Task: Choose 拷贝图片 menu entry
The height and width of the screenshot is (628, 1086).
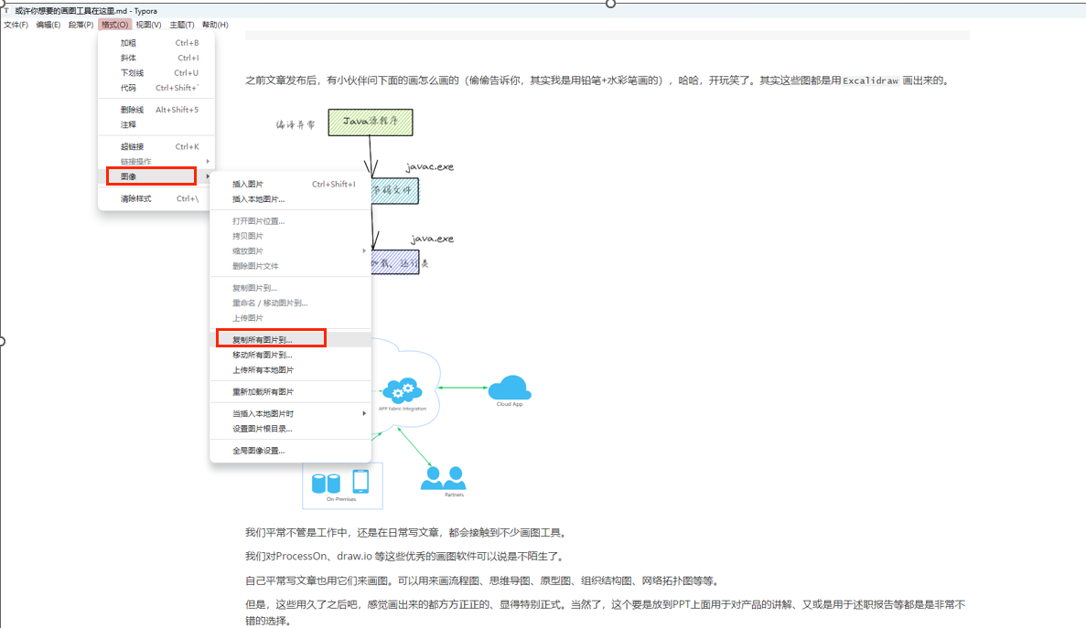Action: click(x=291, y=236)
